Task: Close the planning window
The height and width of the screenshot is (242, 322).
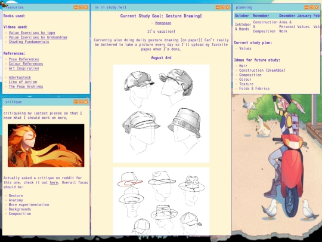Action: 317,7
